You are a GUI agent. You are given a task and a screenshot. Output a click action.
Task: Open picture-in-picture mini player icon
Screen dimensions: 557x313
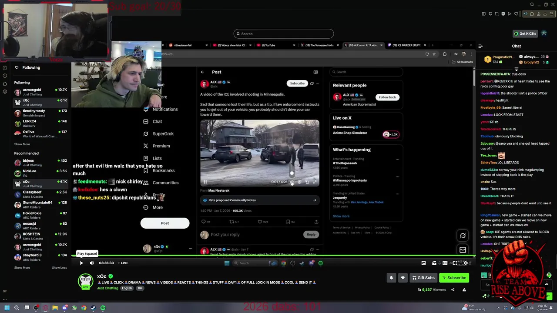point(423,263)
